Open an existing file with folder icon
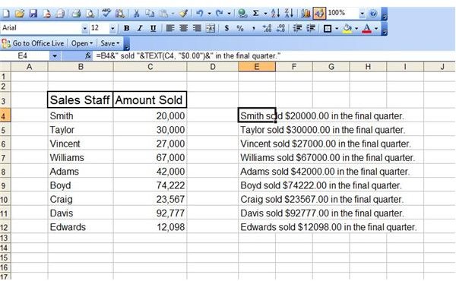 tap(20, 14)
